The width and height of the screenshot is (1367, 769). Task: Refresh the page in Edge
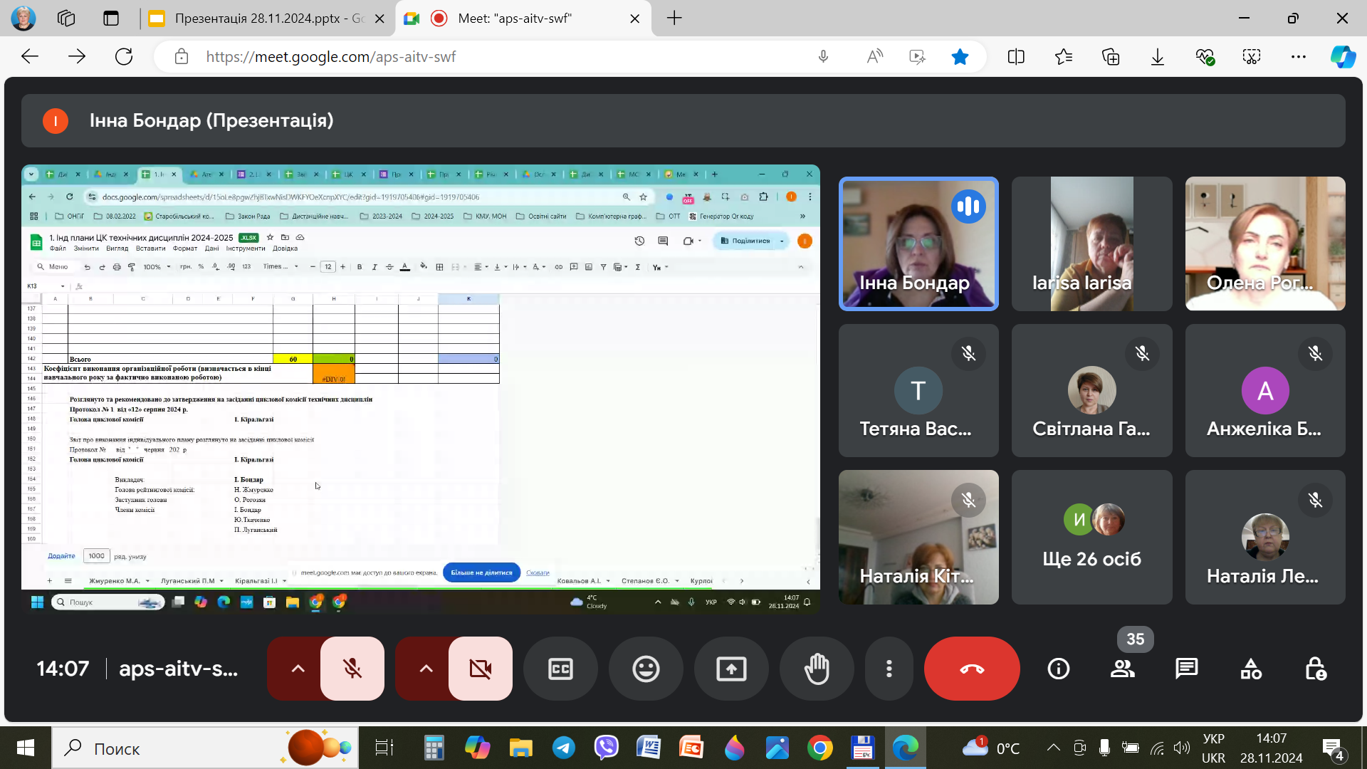124,56
